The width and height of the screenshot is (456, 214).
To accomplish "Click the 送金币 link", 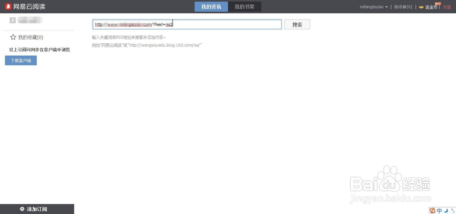I will pyautogui.click(x=431, y=7).
